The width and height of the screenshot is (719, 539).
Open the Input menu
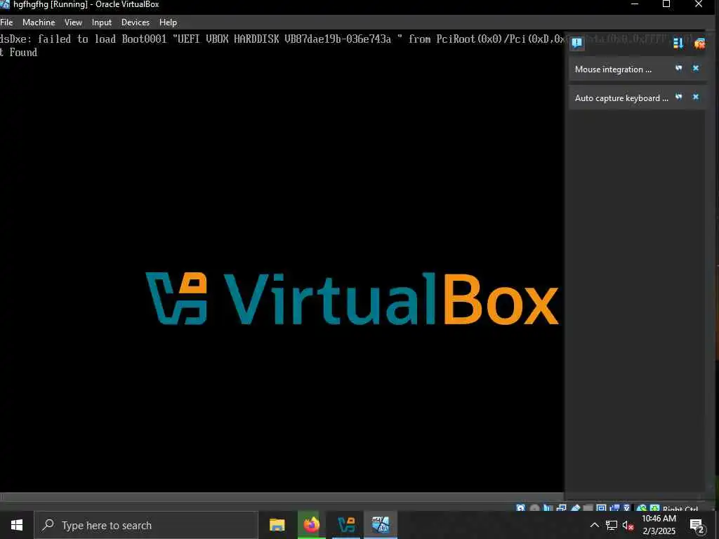[101, 22]
